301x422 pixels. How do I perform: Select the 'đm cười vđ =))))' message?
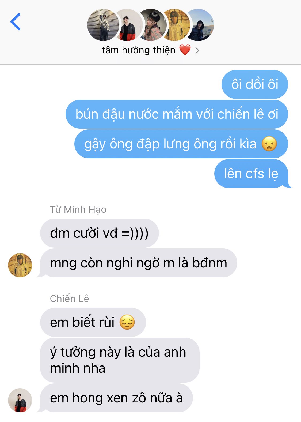(99, 233)
